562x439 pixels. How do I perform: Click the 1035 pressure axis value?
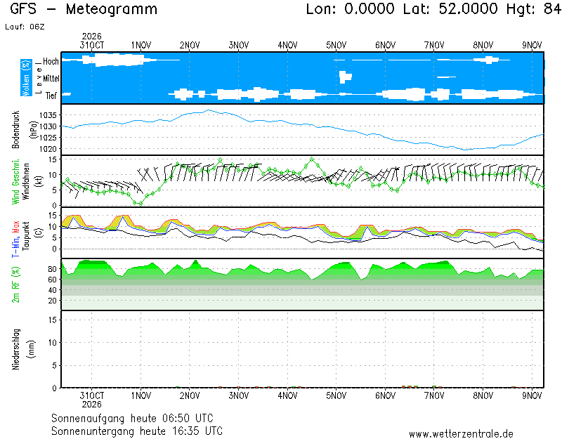coord(48,115)
